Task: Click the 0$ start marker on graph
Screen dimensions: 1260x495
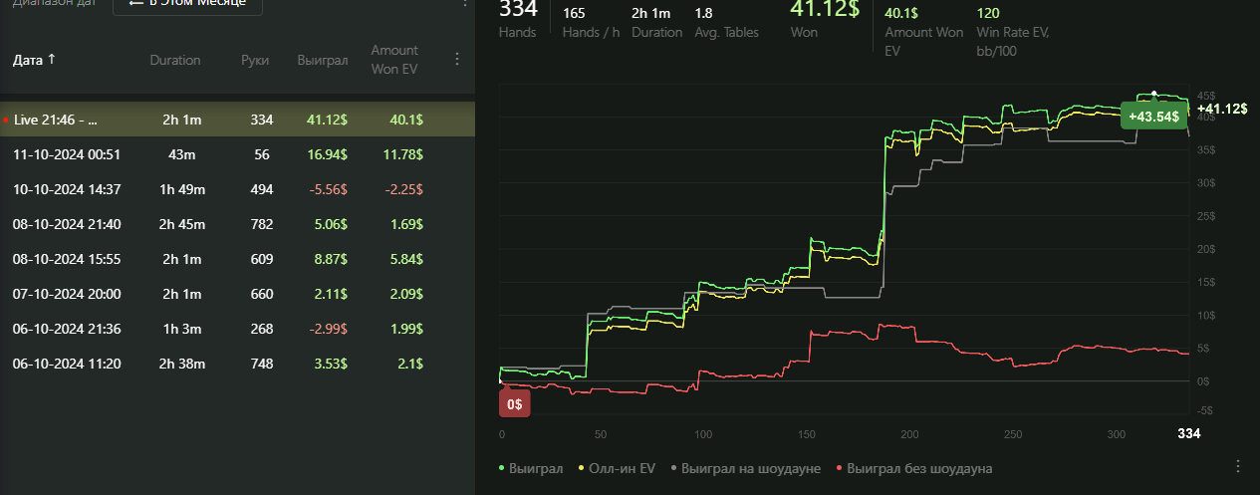Action: point(515,405)
